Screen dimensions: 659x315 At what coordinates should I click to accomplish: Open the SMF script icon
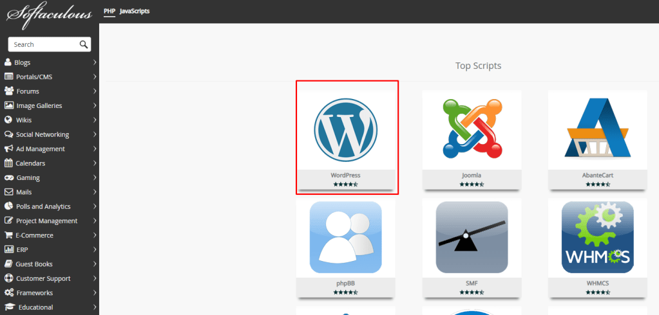tap(472, 238)
